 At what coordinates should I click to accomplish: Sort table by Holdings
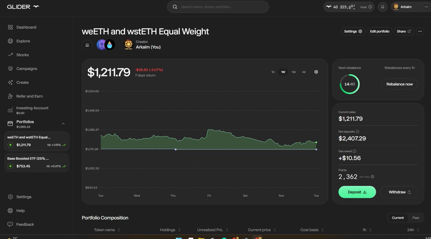[x=170, y=230]
